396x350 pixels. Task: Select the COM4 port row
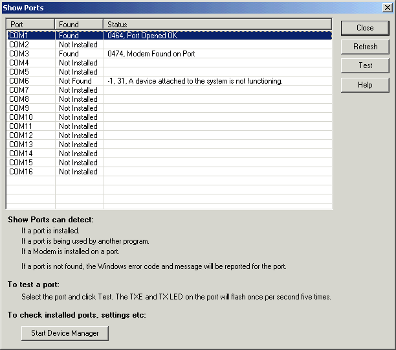(x=170, y=63)
